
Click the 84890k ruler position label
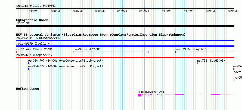[122, 11]
